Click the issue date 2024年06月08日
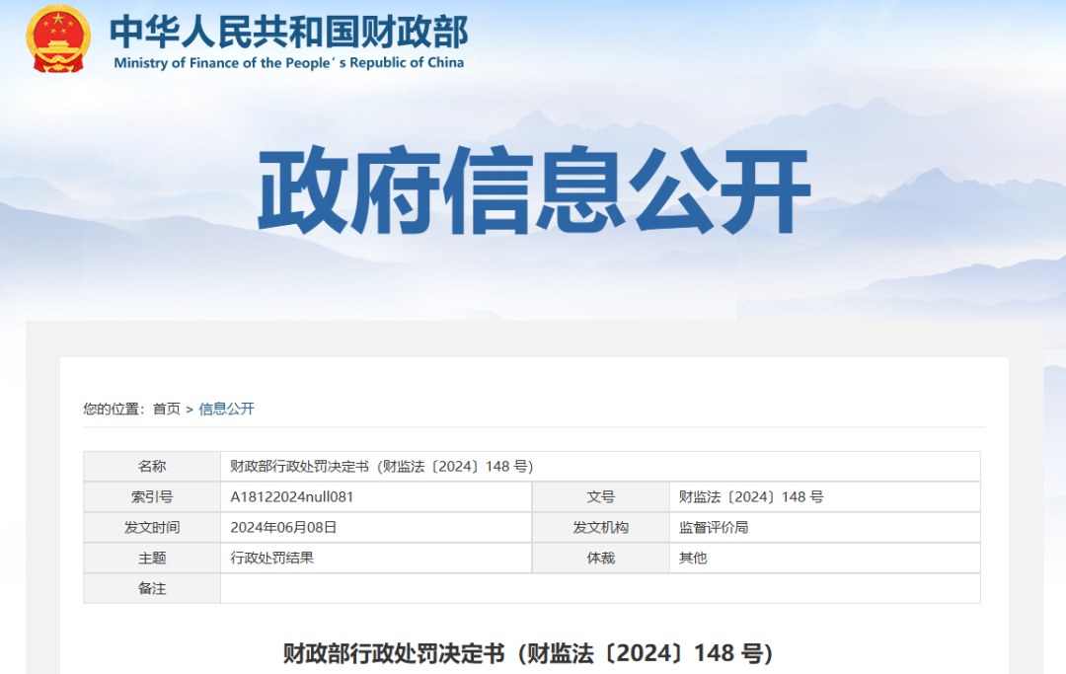This screenshot has height=674, width=1066. point(283,528)
